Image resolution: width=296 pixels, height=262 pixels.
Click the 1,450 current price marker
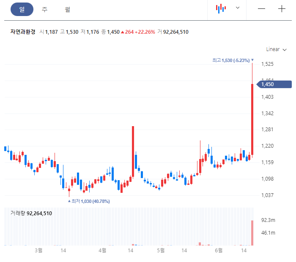274,84
